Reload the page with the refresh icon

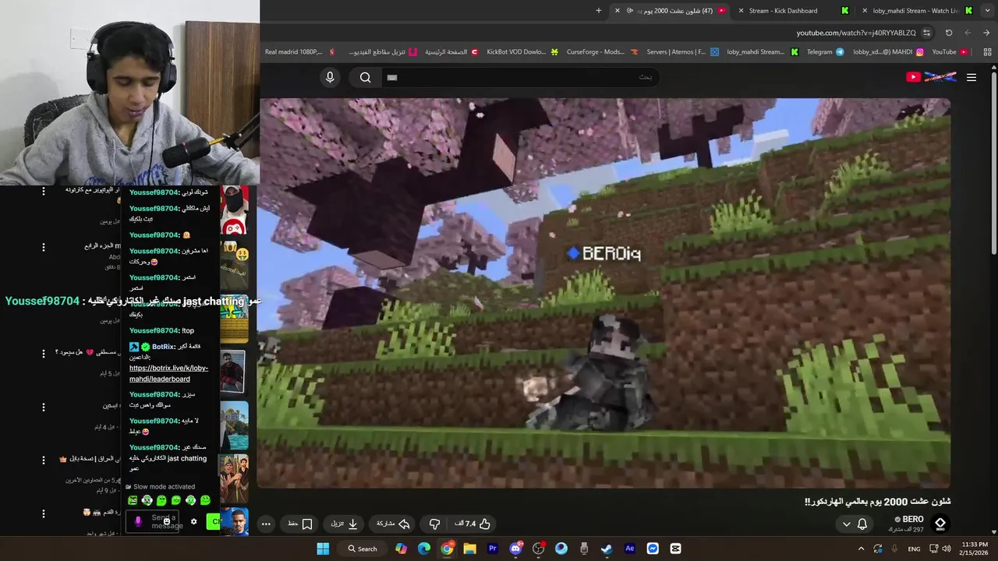pyautogui.click(x=949, y=33)
